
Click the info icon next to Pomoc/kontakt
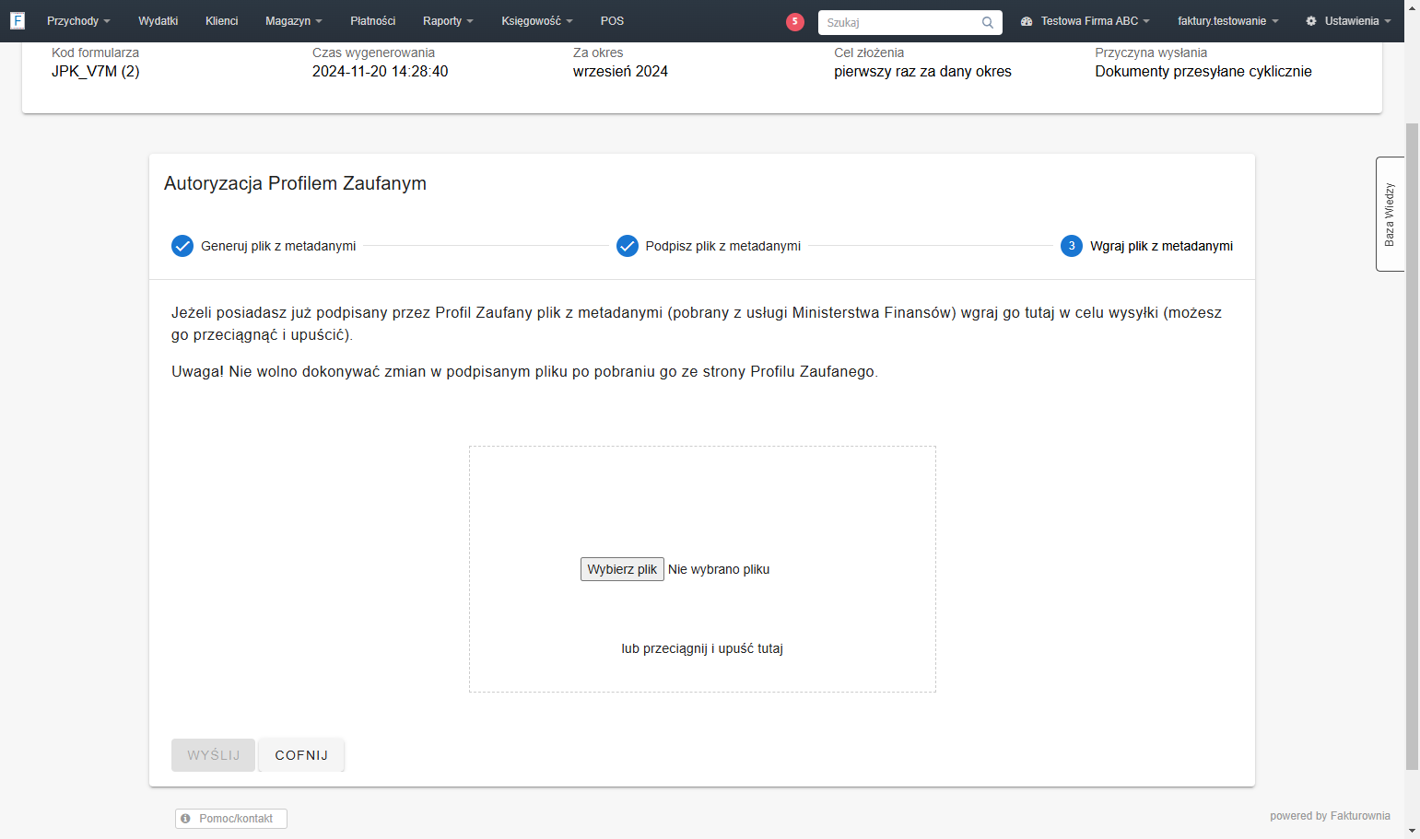(x=185, y=819)
